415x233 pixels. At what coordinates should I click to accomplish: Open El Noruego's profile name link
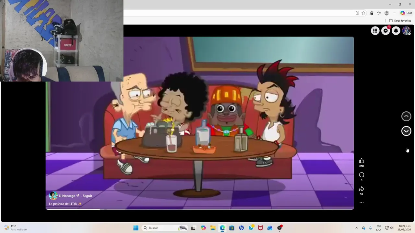pos(67,196)
